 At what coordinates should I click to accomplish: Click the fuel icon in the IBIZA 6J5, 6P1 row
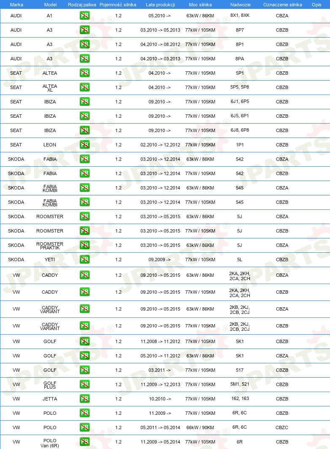pyautogui.click(x=84, y=116)
